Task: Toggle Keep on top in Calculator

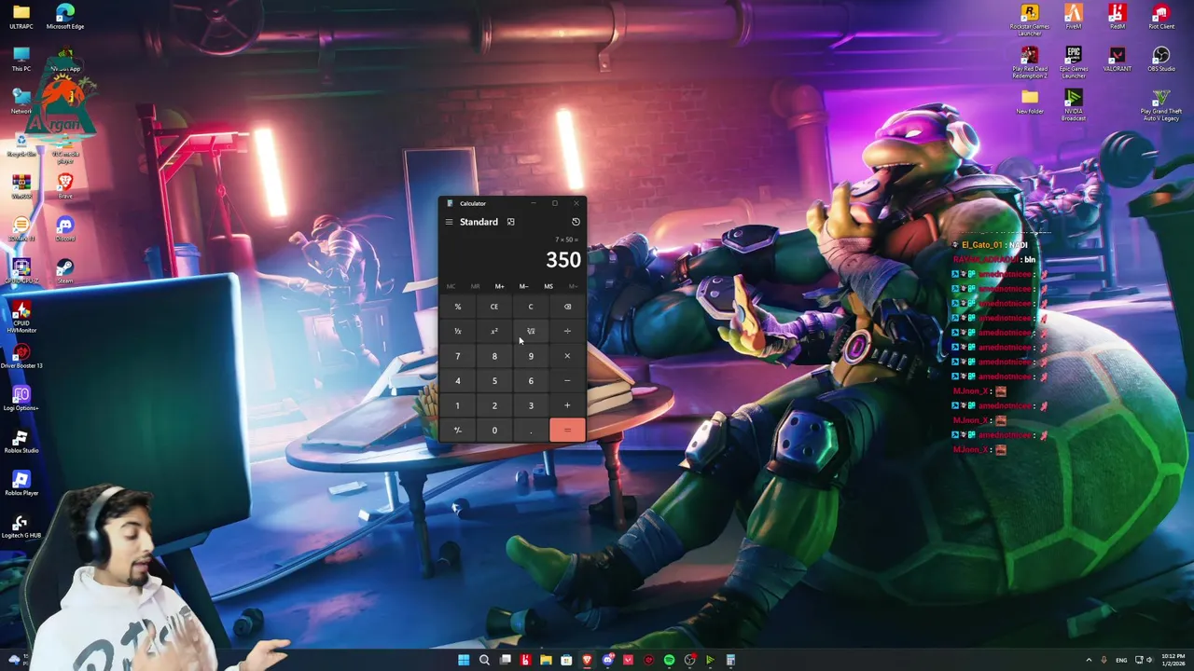Action: click(510, 222)
